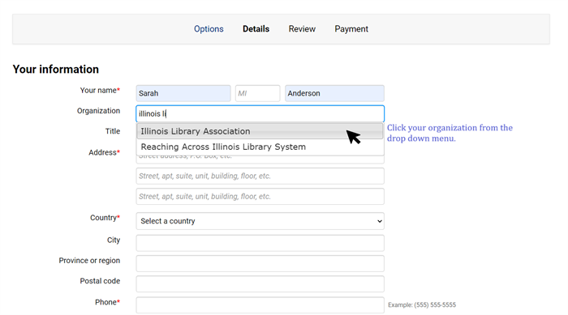Click the first name field containing Sarah
Viewport: 568px width, 315px height.
click(x=183, y=93)
